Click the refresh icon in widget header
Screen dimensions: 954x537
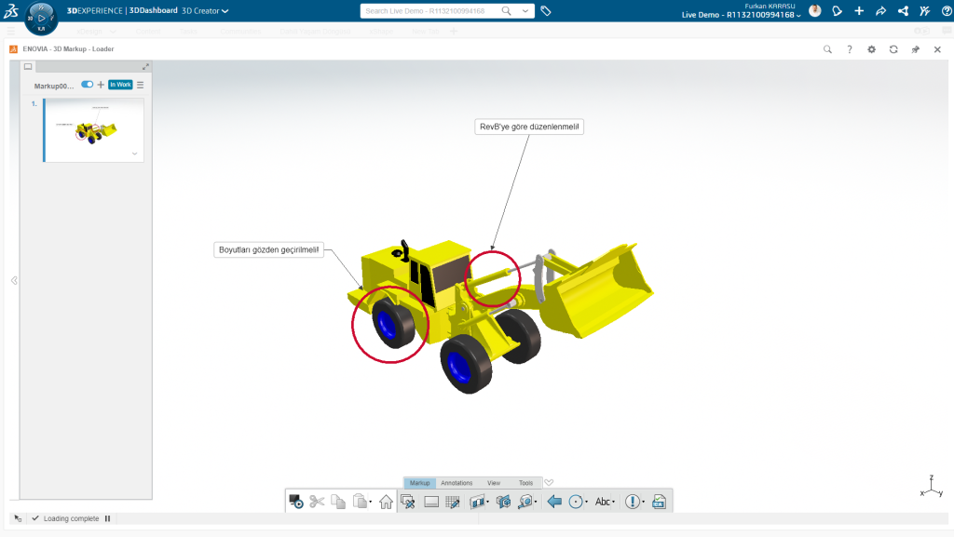pos(893,49)
